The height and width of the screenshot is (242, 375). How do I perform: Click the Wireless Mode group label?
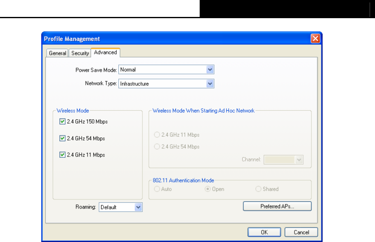coord(73,111)
